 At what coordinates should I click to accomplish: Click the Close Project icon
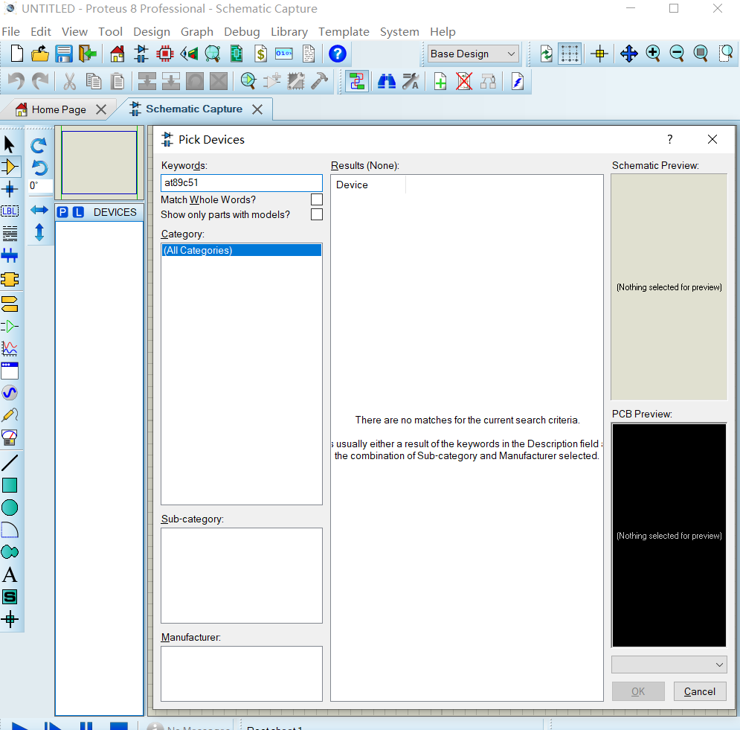point(88,54)
